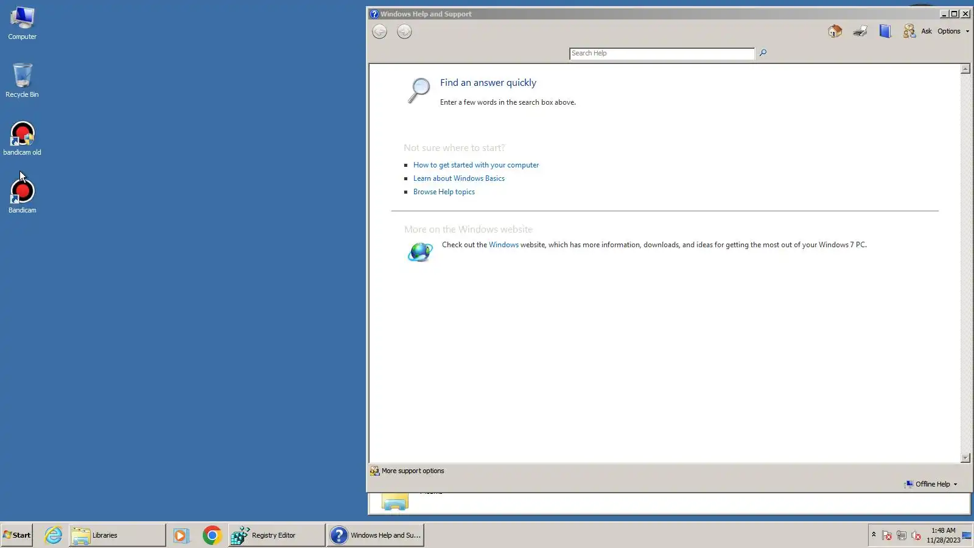Switch to Registry Editor on the taskbar
Viewport: 974px width, 548px height.
pyautogui.click(x=276, y=535)
